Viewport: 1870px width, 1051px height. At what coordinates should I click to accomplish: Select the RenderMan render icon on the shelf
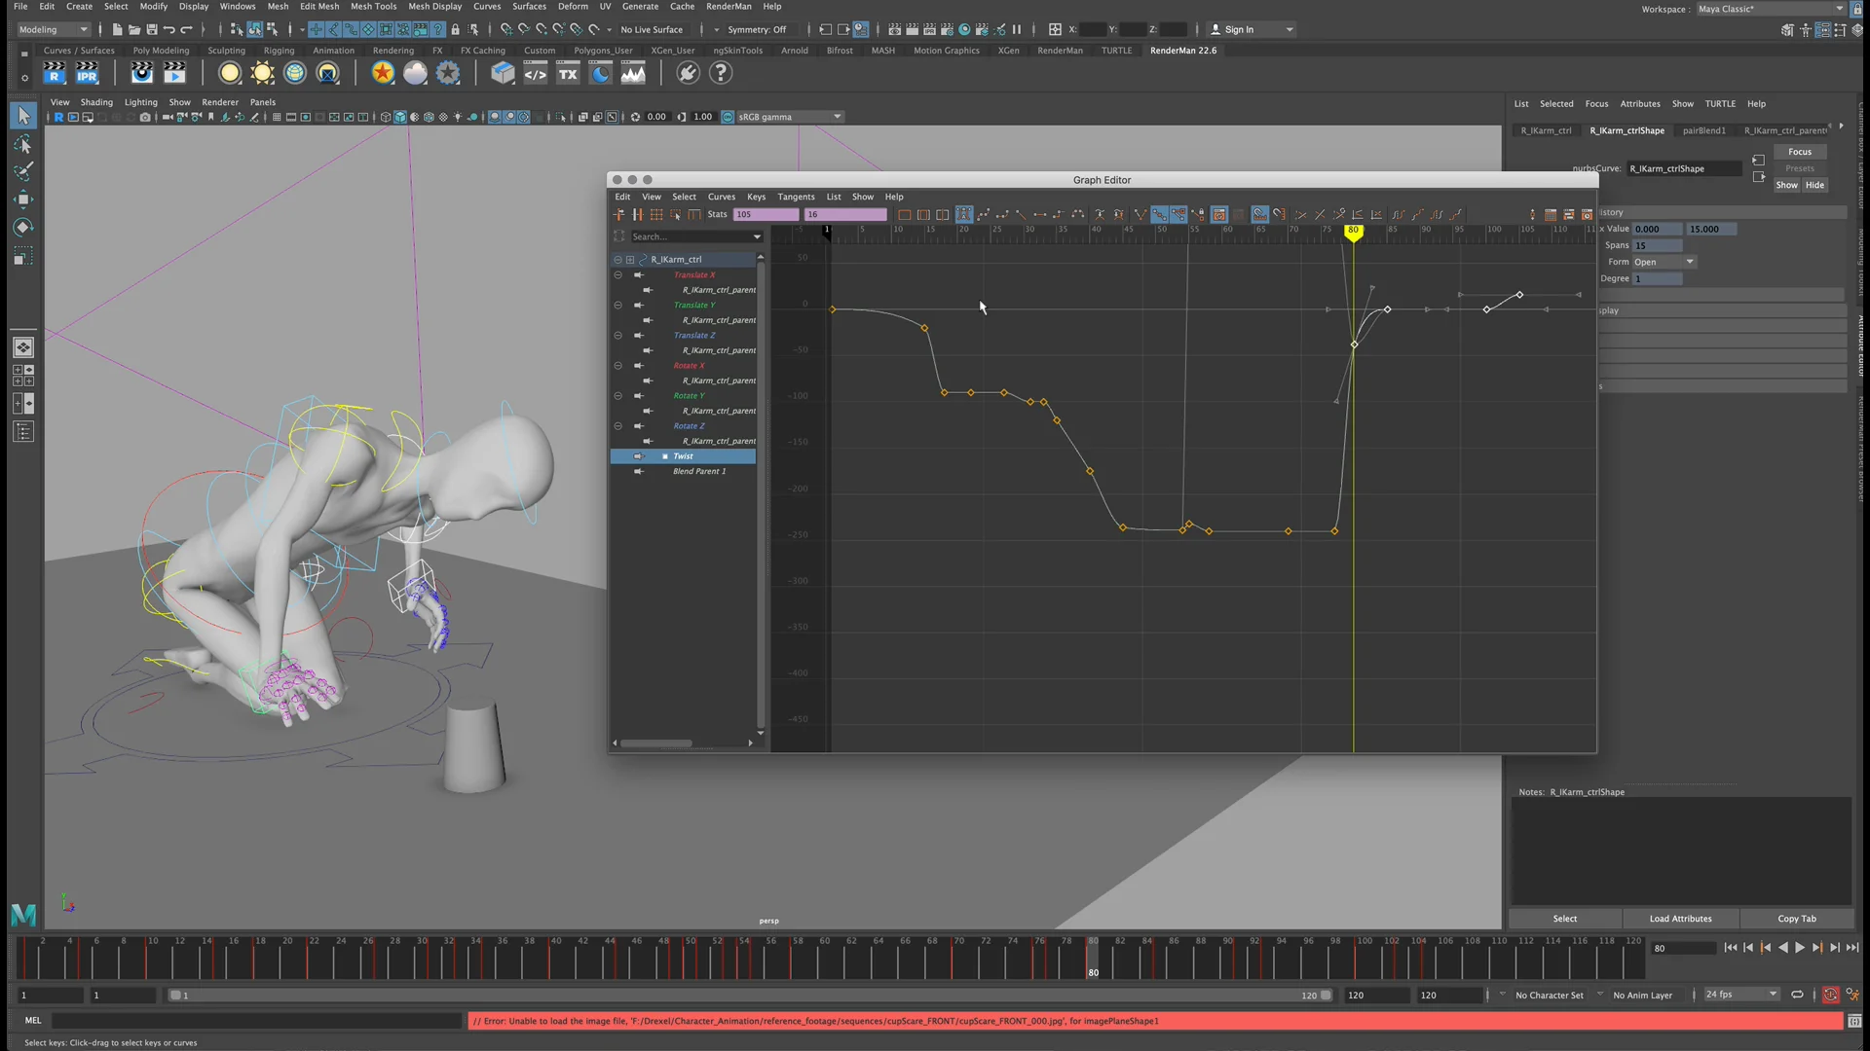click(x=54, y=73)
